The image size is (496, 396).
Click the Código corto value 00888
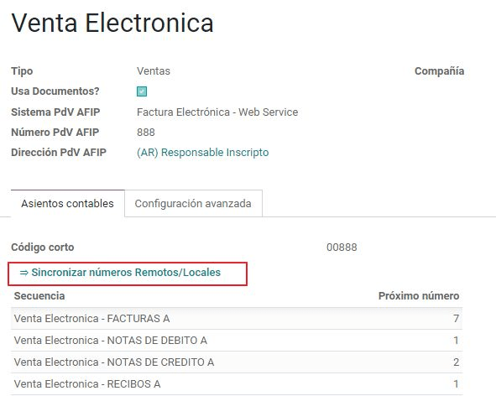point(342,247)
